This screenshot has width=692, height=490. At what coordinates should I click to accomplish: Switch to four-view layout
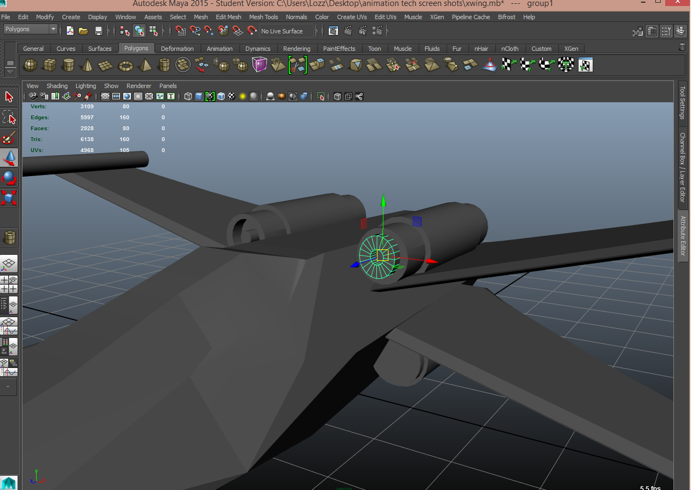point(9,284)
